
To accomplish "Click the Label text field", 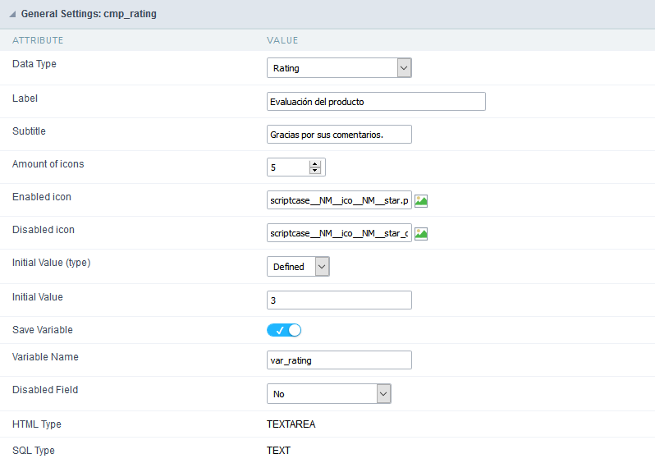I will coord(376,102).
